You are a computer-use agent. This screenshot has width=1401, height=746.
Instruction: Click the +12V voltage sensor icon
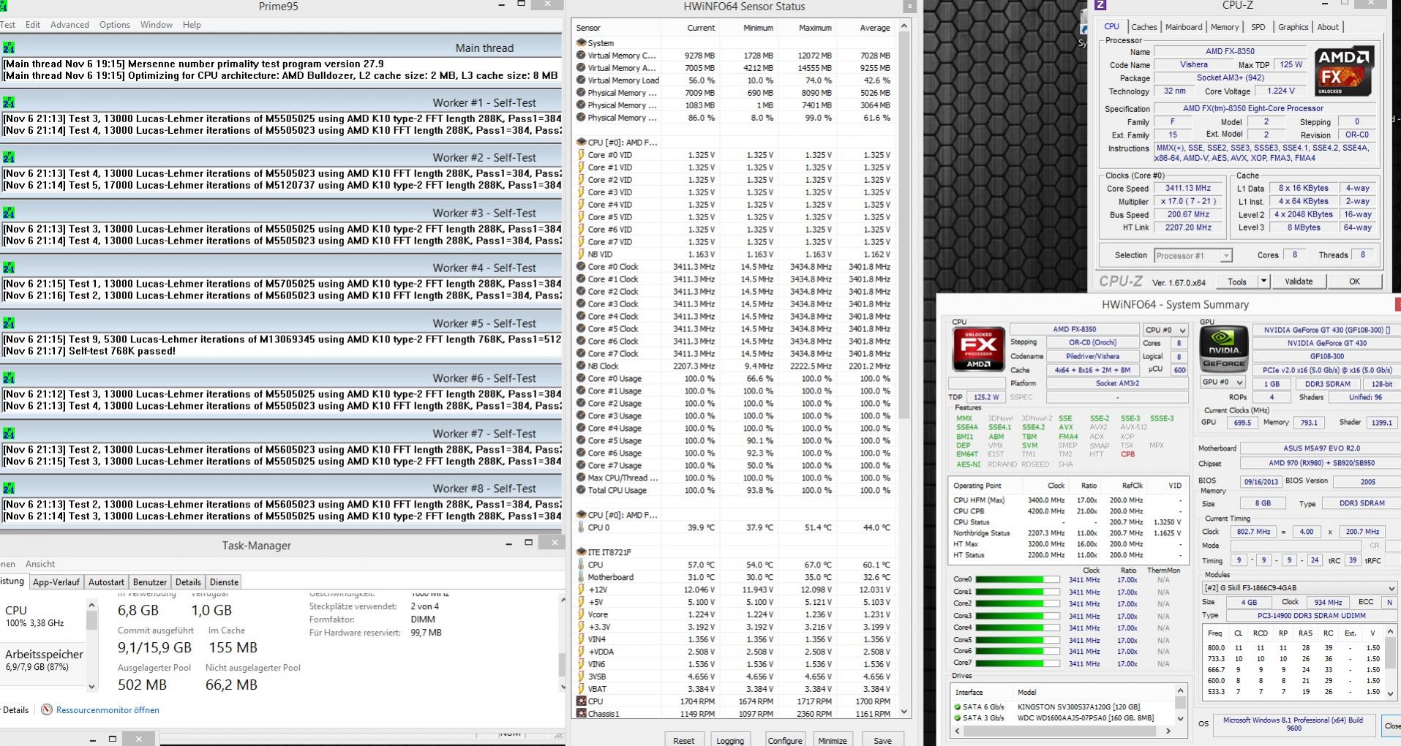coord(581,589)
